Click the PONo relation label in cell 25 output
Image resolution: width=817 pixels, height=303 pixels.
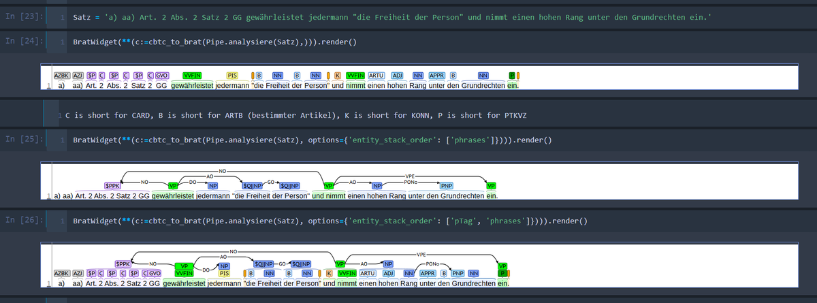(411, 182)
